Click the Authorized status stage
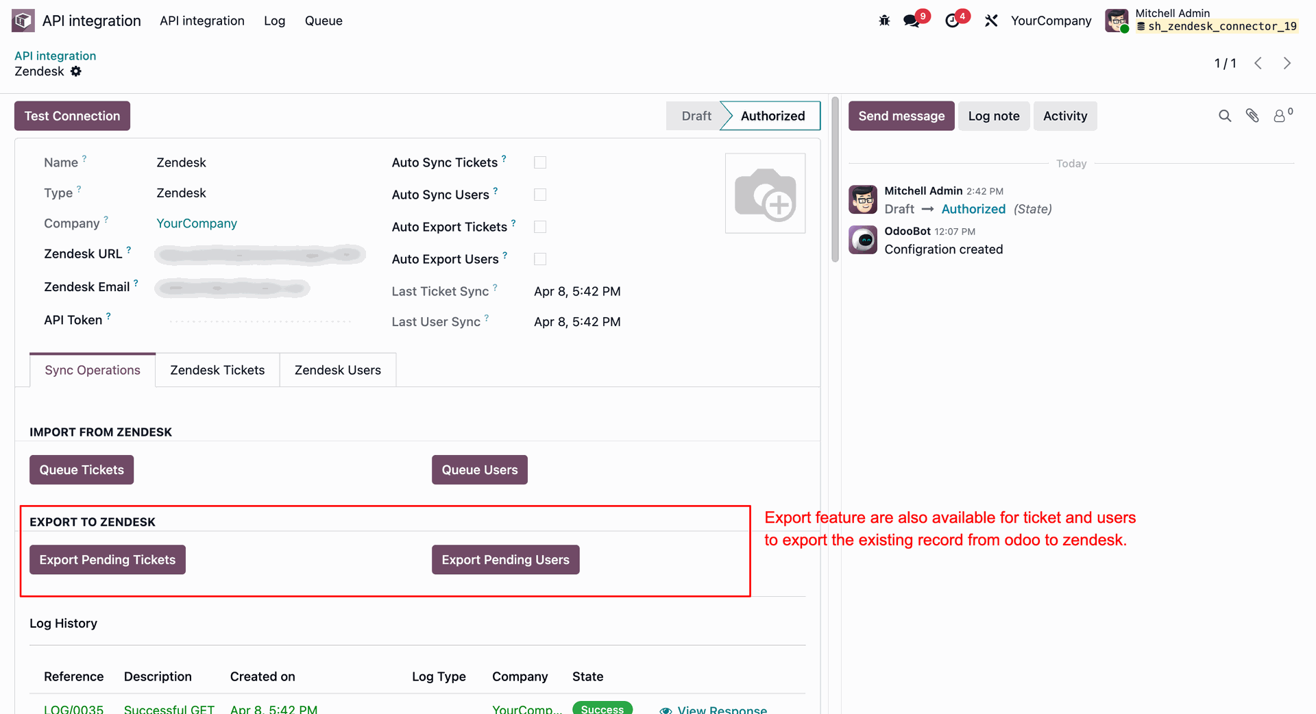 (772, 116)
